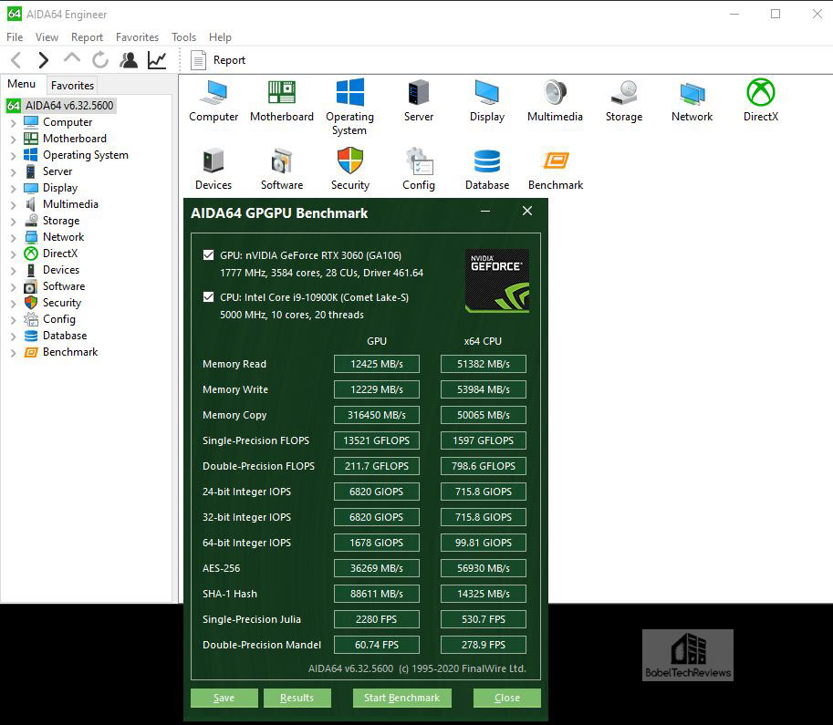This screenshot has width=833, height=725.
Task: Click Save in the GPGPU Benchmark dialog
Action: (224, 698)
